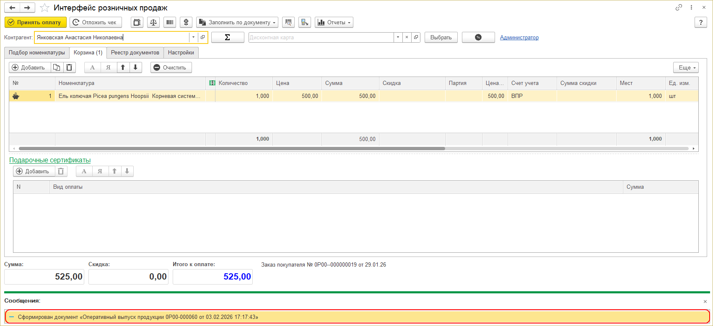The image size is (713, 326).
Task: Click the cart scrollbar right arrow
Action: click(x=694, y=149)
